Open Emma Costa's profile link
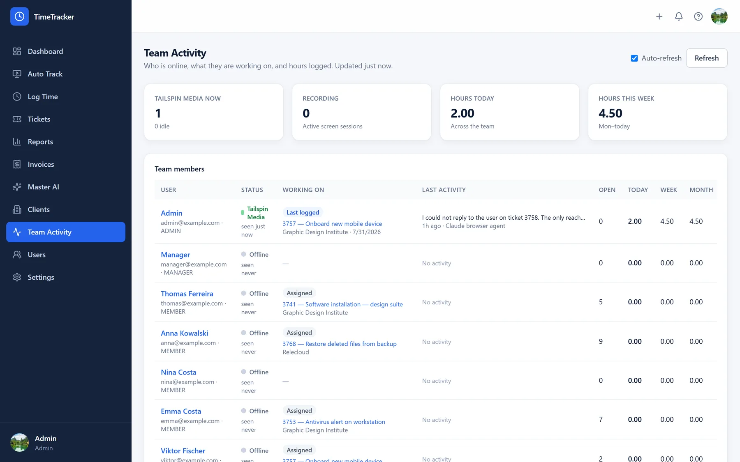Image resolution: width=740 pixels, height=462 pixels. [181, 411]
